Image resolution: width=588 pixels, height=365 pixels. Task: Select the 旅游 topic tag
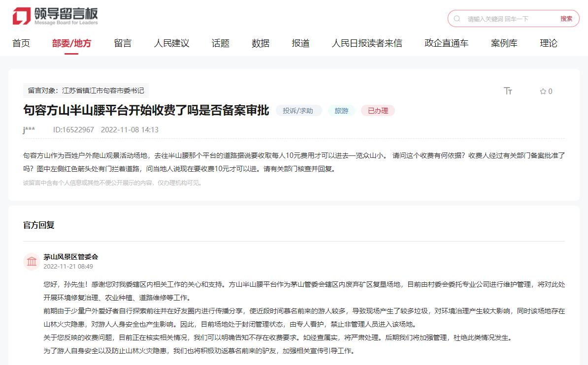[341, 111]
